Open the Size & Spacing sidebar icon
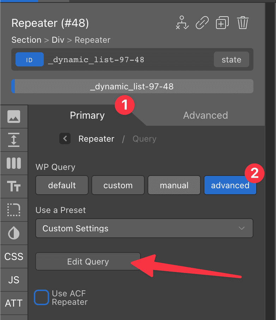This screenshot has height=320, width=276. (14, 140)
